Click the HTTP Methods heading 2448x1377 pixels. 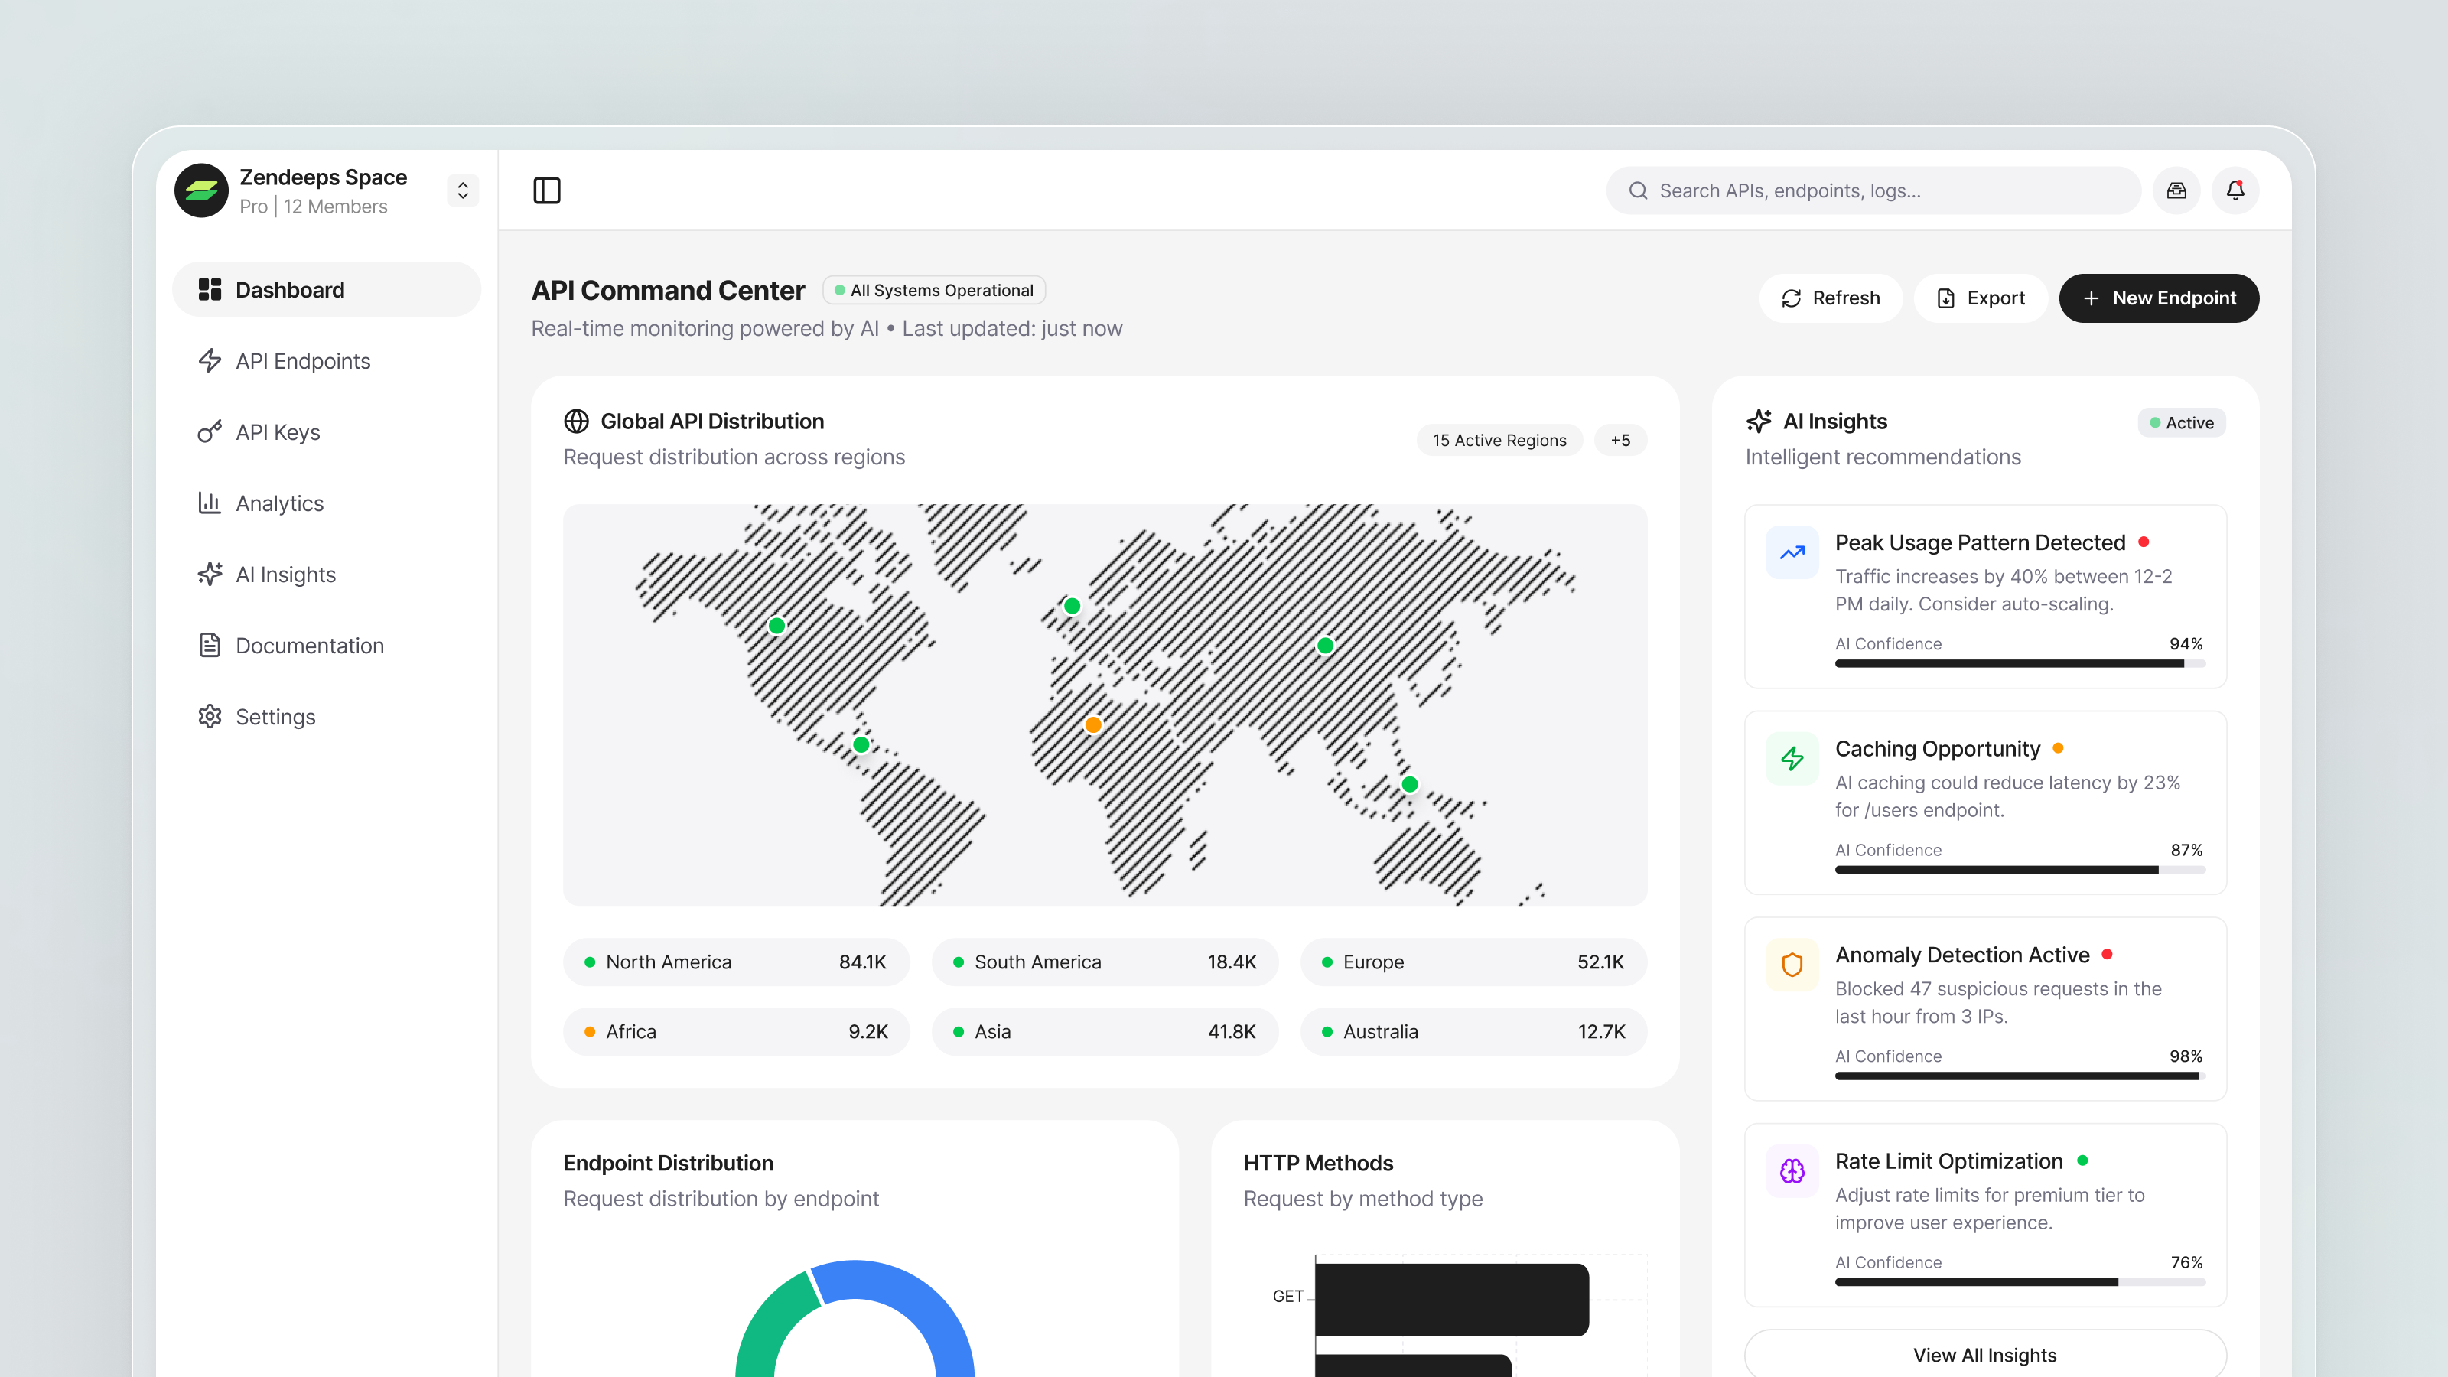(1318, 1163)
